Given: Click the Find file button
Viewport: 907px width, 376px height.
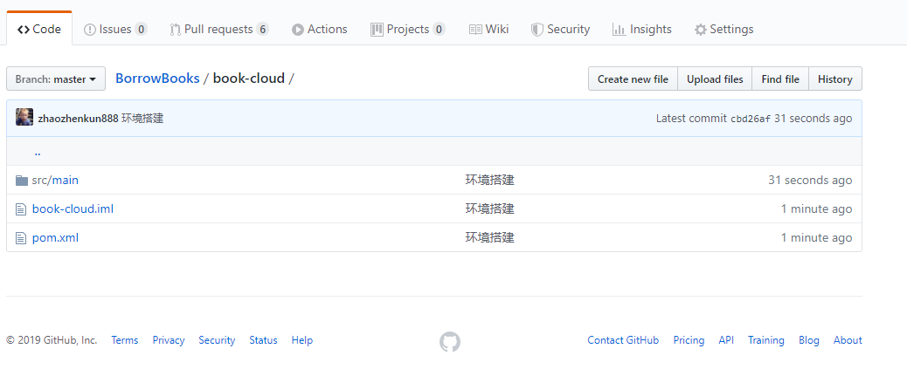Looking at the screenshot, I should (x=780, y=79).
